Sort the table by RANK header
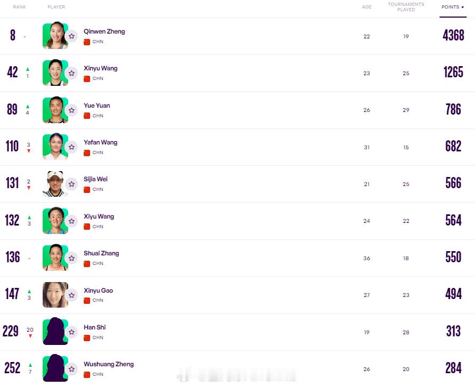This screenshot has height=386, width=475. coord(19,7)
